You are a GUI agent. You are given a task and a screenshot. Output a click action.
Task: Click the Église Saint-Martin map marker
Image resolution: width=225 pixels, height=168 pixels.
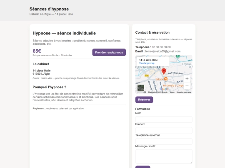point(158,67)
